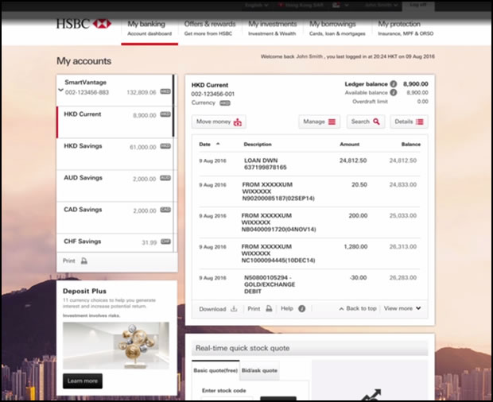The width and height of the screenshot is (493, 402).
Task: Click the Download link
Action: click(218, 309)
